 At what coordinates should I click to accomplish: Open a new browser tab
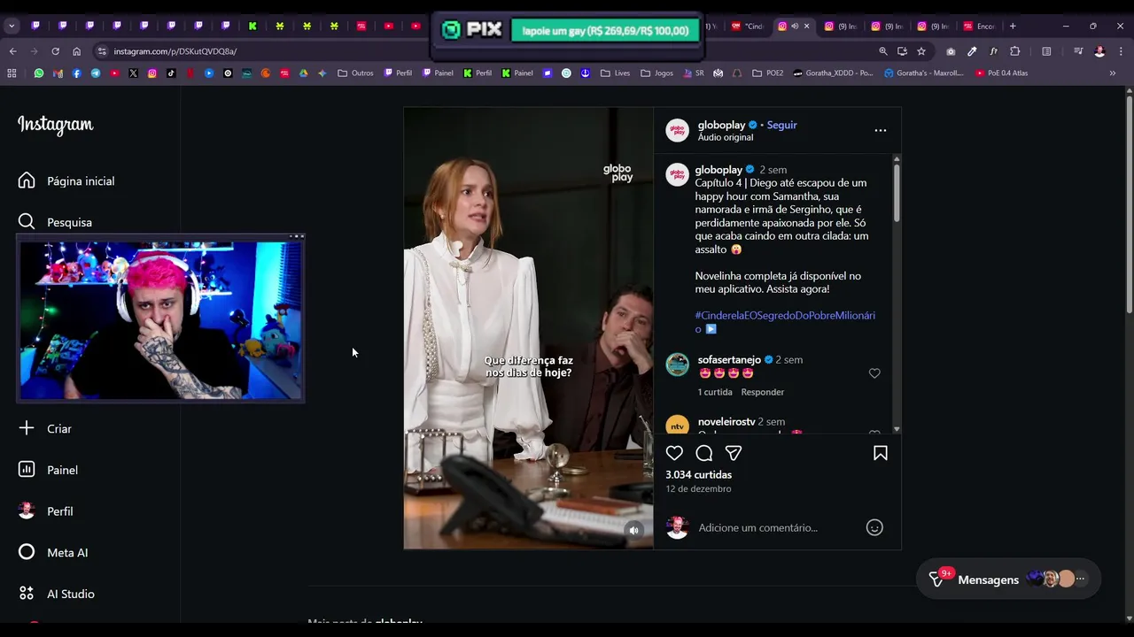coord(1013,27)
